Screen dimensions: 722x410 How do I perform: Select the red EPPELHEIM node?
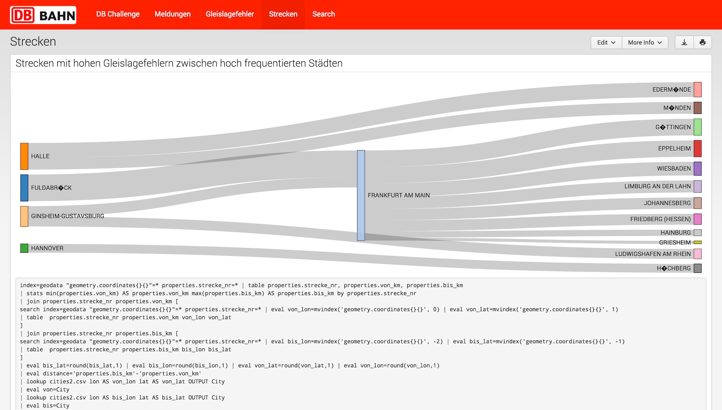[x=698, y=148]
